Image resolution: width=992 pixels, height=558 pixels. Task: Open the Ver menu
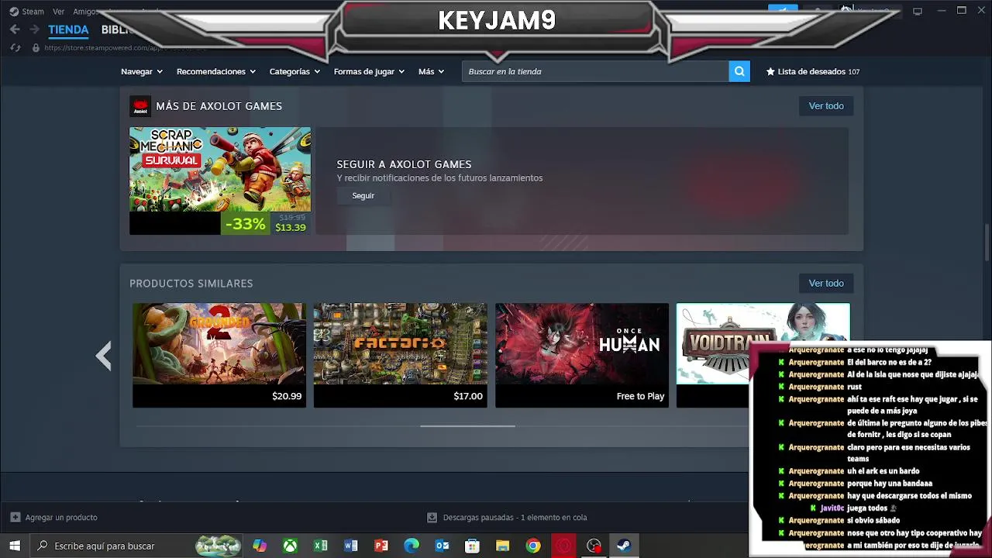coord(59,12)
